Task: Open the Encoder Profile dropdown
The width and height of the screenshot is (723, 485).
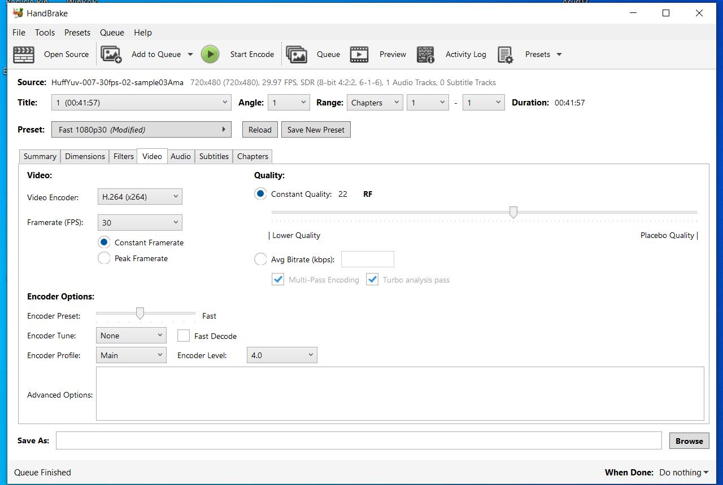Action: click(x=131, y=355)
